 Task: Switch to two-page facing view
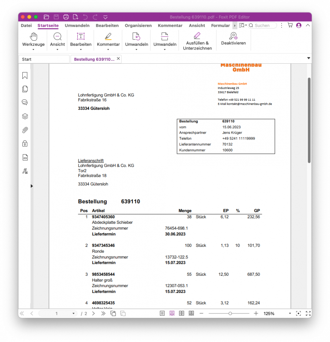coord(181,313)
